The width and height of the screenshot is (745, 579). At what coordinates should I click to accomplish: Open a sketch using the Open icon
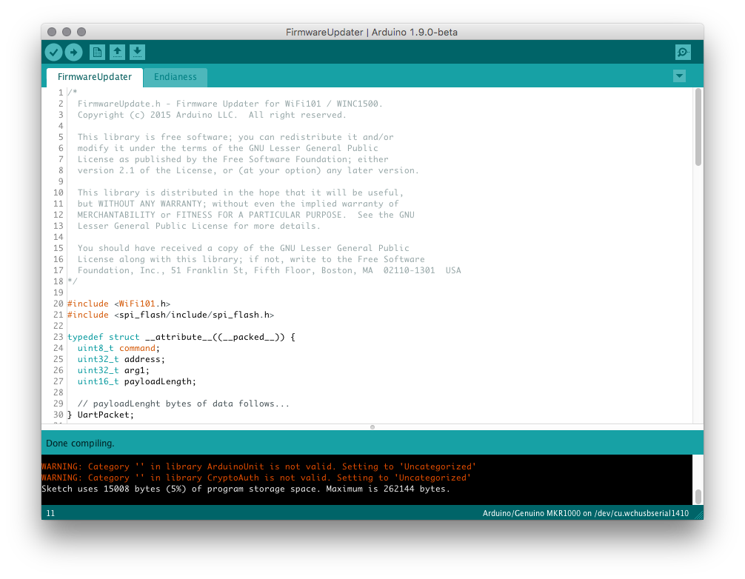117,52
